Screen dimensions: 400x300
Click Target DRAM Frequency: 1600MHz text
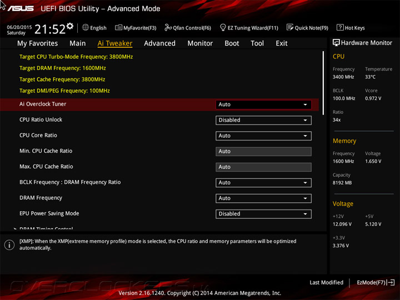click(x=63, y=68)
